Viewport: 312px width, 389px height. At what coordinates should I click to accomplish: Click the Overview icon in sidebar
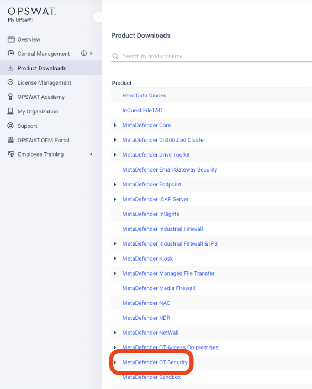[x=11, y=39]
